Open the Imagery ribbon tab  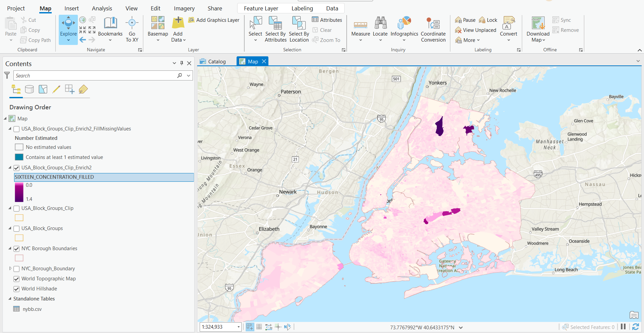pos(184,8)
